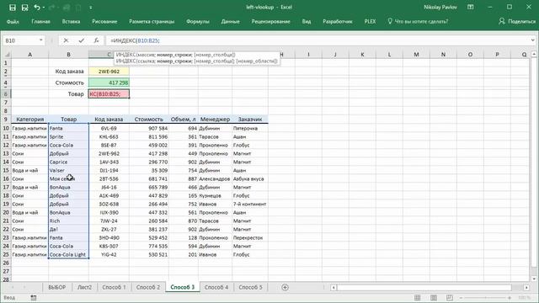Switch to the Способ 2 sheet tab
Screen dimensions: 539x303
click(148, 287)
